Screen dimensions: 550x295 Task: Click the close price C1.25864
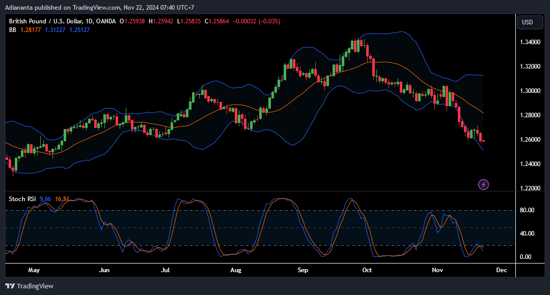217,21
